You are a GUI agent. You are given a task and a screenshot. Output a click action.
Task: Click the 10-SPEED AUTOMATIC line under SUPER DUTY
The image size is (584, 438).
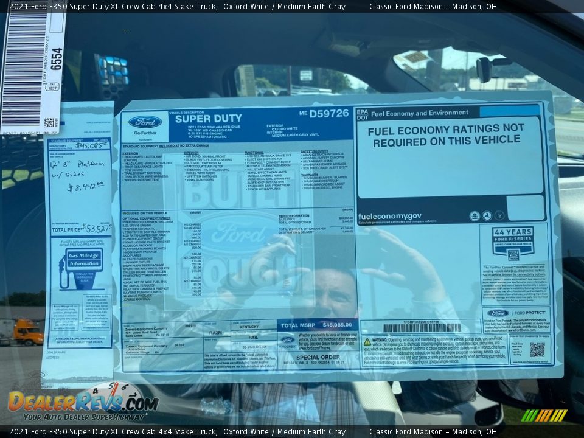207,137
